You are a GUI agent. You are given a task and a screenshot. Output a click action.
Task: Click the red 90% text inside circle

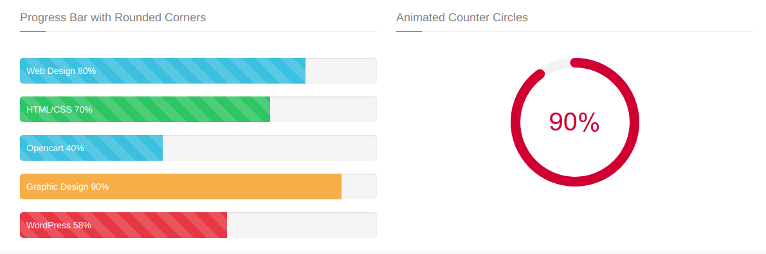click(574, 122)
